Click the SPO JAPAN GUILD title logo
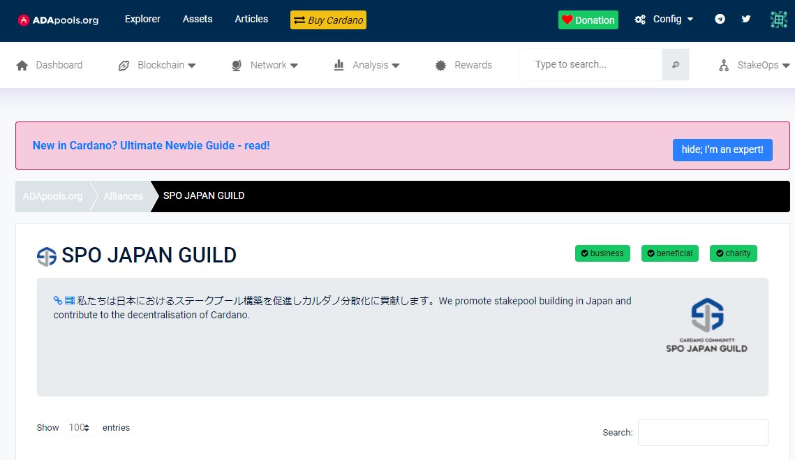 (x=47, y=256)
